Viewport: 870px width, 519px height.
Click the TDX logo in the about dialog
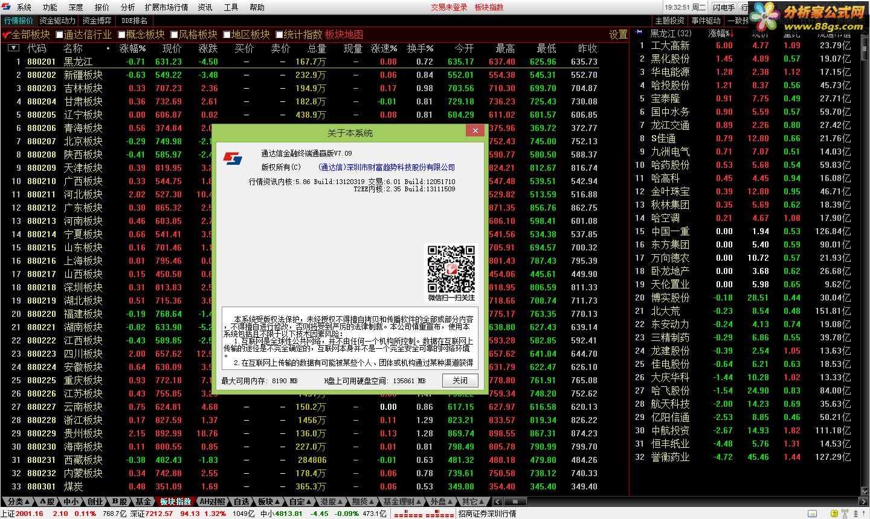point(233,158)
